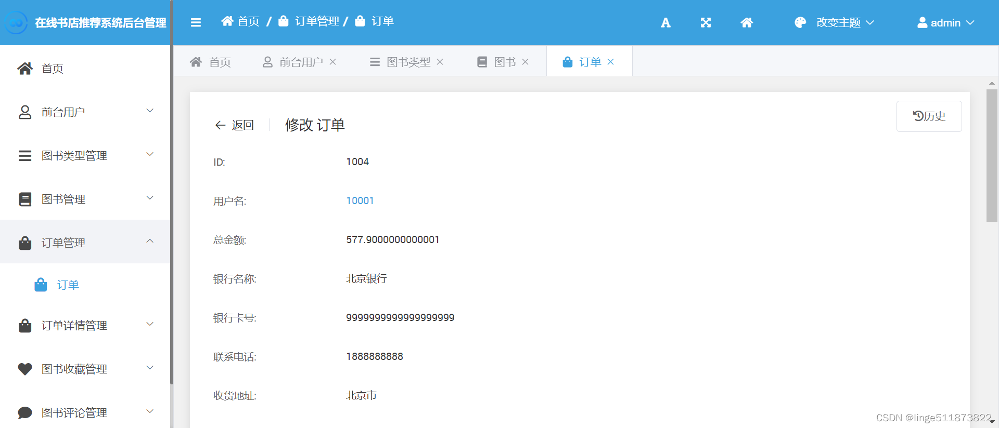Click the home icon in top-right toolbar
This screenshot has height=428, width=999.
pyautogui.click(x=747, y=23)
